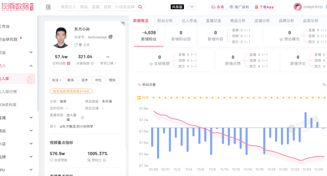Collapse the 达人 sidebar section
This screenshot has width=327, height=176.
point(31,66)
